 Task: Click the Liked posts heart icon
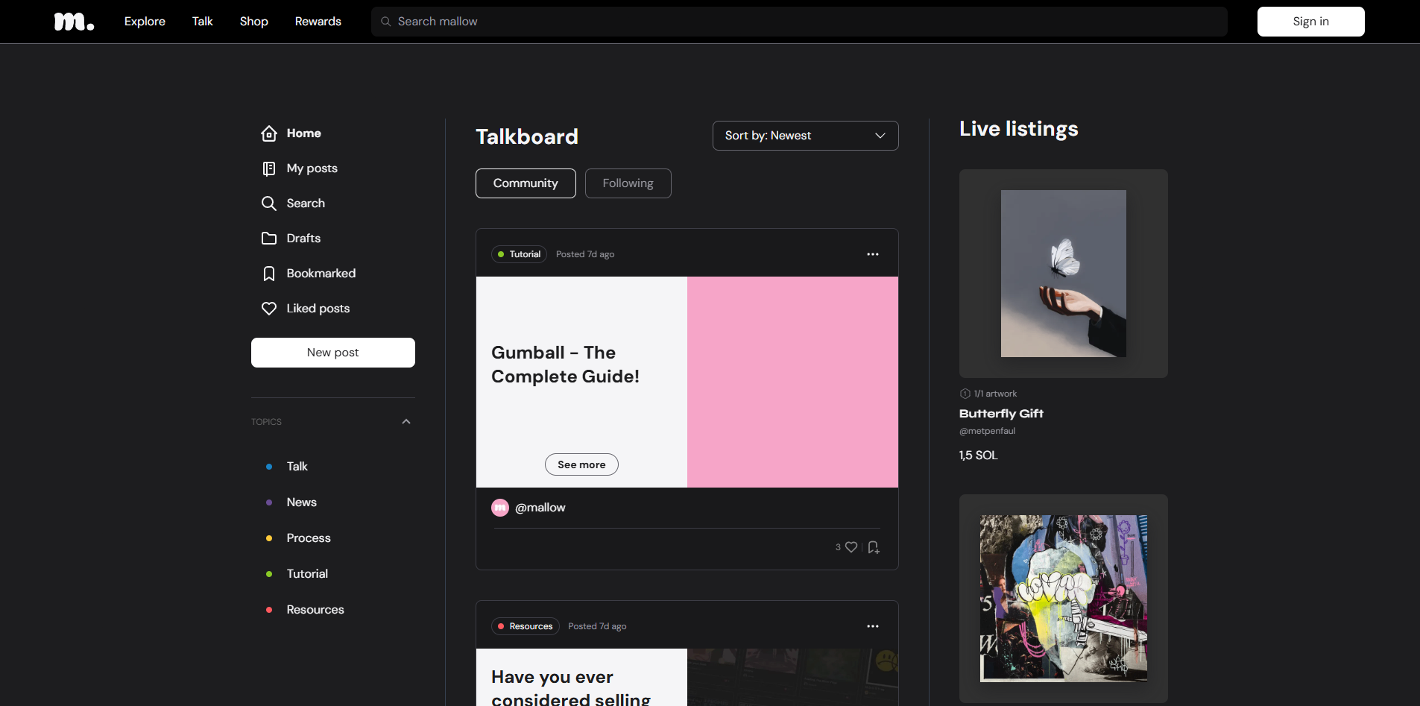(269, 309)
